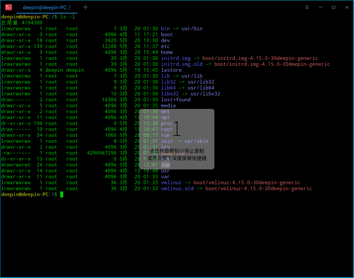The width and height of the screenshot is (354, 278).
Task: Click the 'media' directory name
Action: coord(168,106)
